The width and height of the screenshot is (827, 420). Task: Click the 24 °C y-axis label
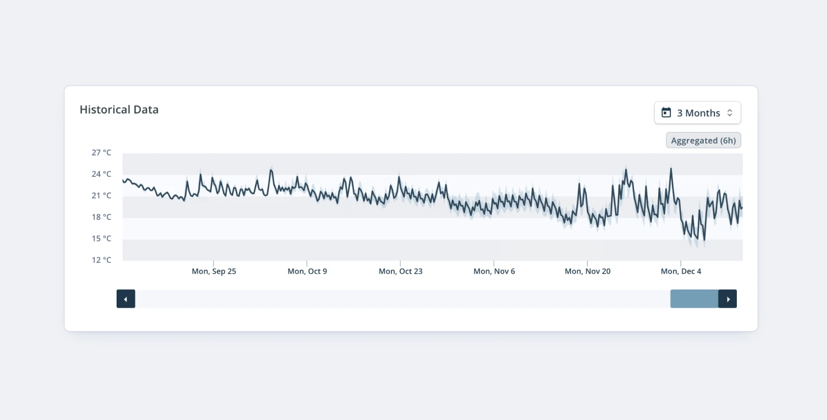click(x=102, y=174)
